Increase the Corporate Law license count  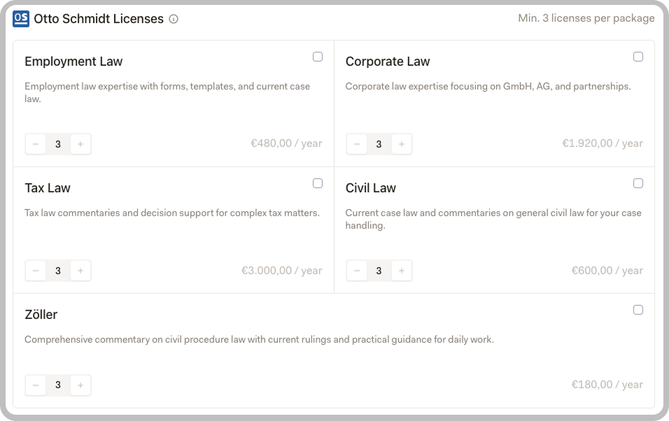[402, 144]
